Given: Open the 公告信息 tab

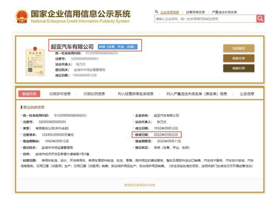Looking at the screenshot, I should pyautogui.click(x=247, y=93).
